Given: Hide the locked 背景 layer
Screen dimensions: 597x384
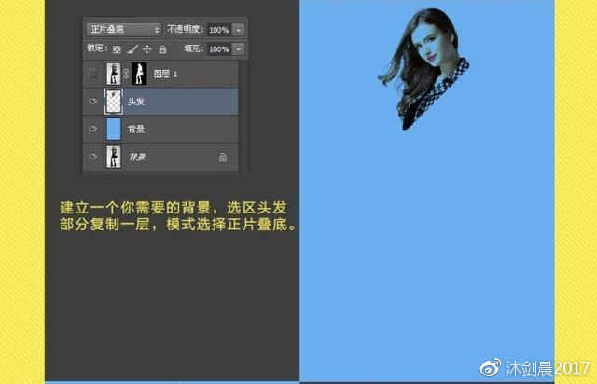Looking at the screenshot, I should point(93,157).
